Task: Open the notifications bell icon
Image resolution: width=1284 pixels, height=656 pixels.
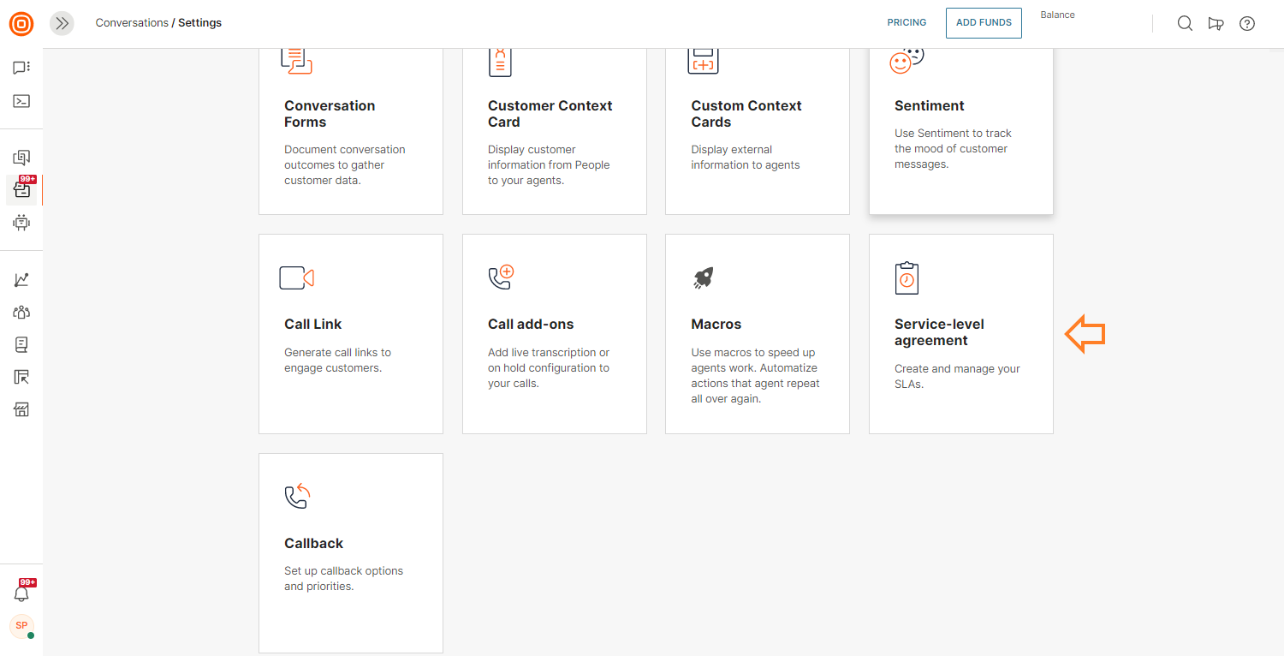Action: click(21, 593)
